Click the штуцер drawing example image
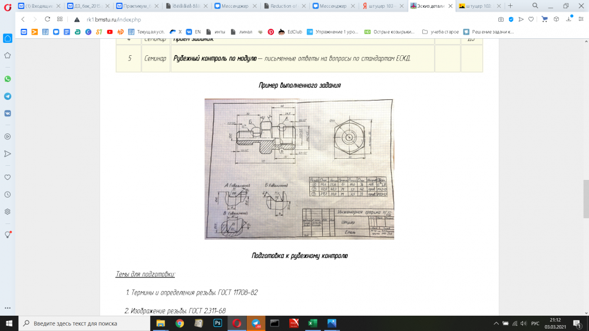The height and width of the screenshot is (331, 589). tap(299, 169)
